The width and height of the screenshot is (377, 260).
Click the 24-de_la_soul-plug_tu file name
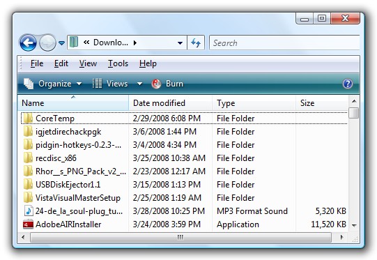coord(79,211)
